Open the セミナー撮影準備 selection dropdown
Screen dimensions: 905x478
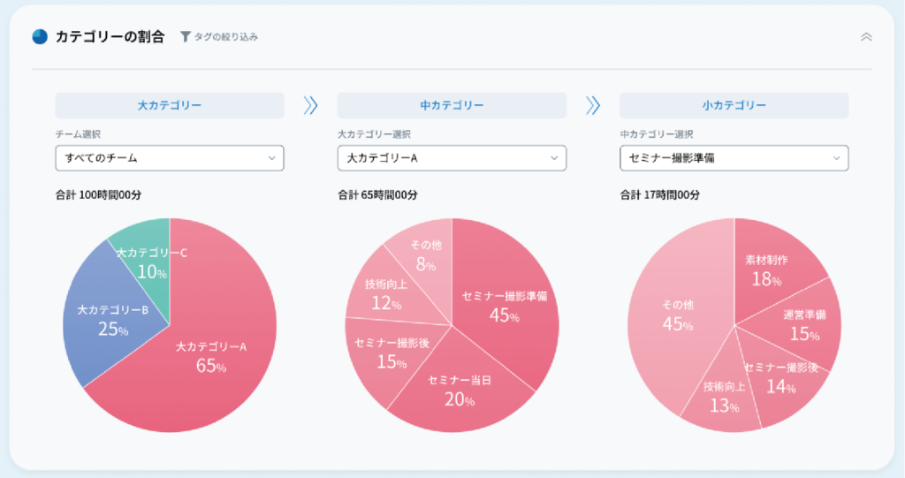tap(734, 158)
